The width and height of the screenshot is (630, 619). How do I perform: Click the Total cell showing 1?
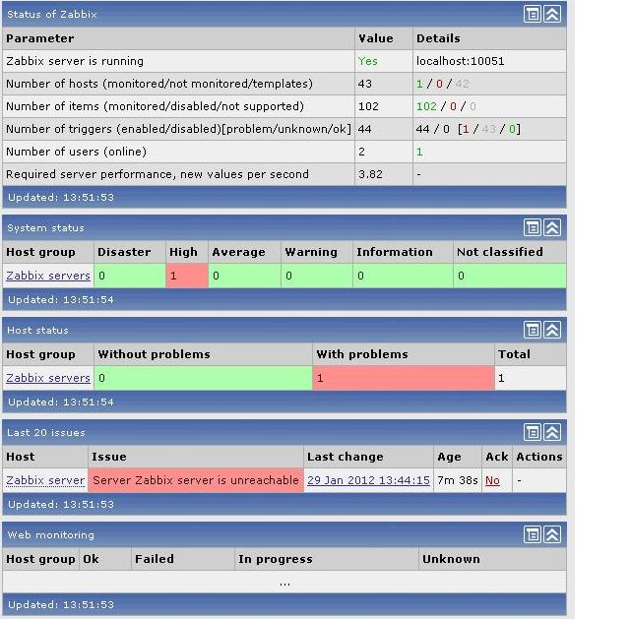click(531, 378)
